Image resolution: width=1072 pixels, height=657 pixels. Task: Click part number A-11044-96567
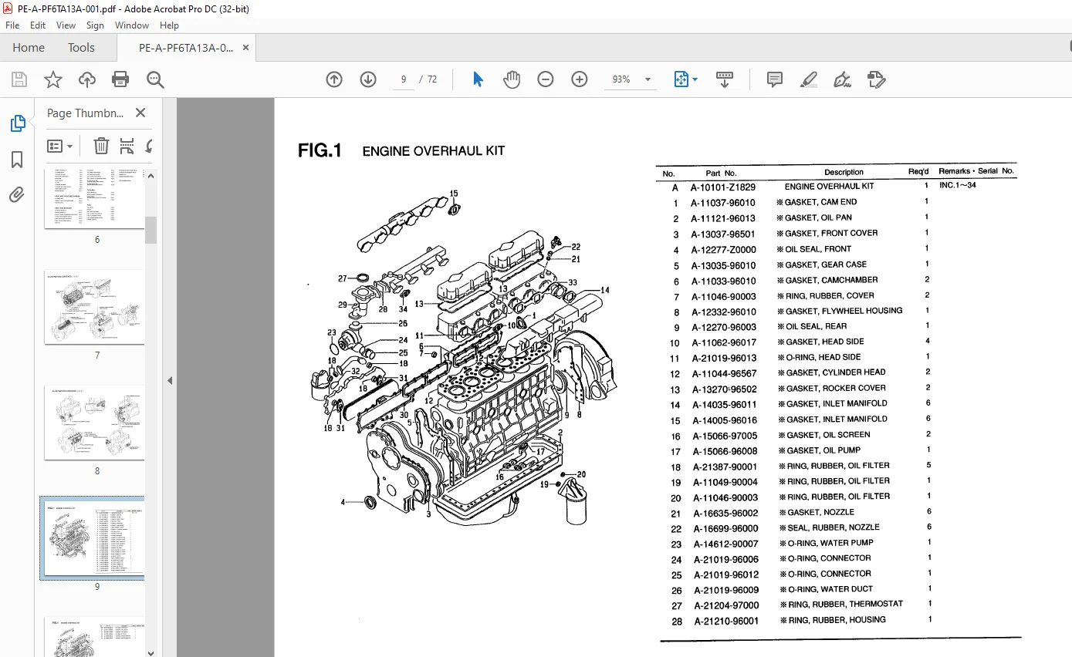(x=723, y=374)
